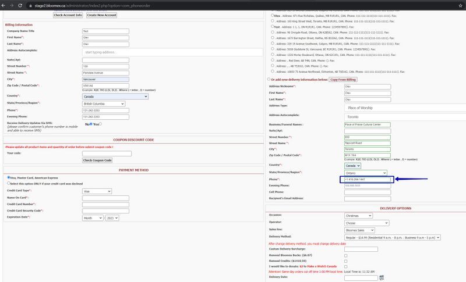466x282 pixels.
Task: Focus the browser address bar URL
Action: click(93, 6)
